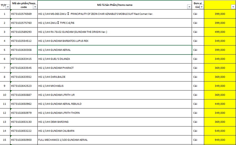This screenshot has width=236, height=145.
Task: Click the row number 3 cell
Action: point(5,32)
